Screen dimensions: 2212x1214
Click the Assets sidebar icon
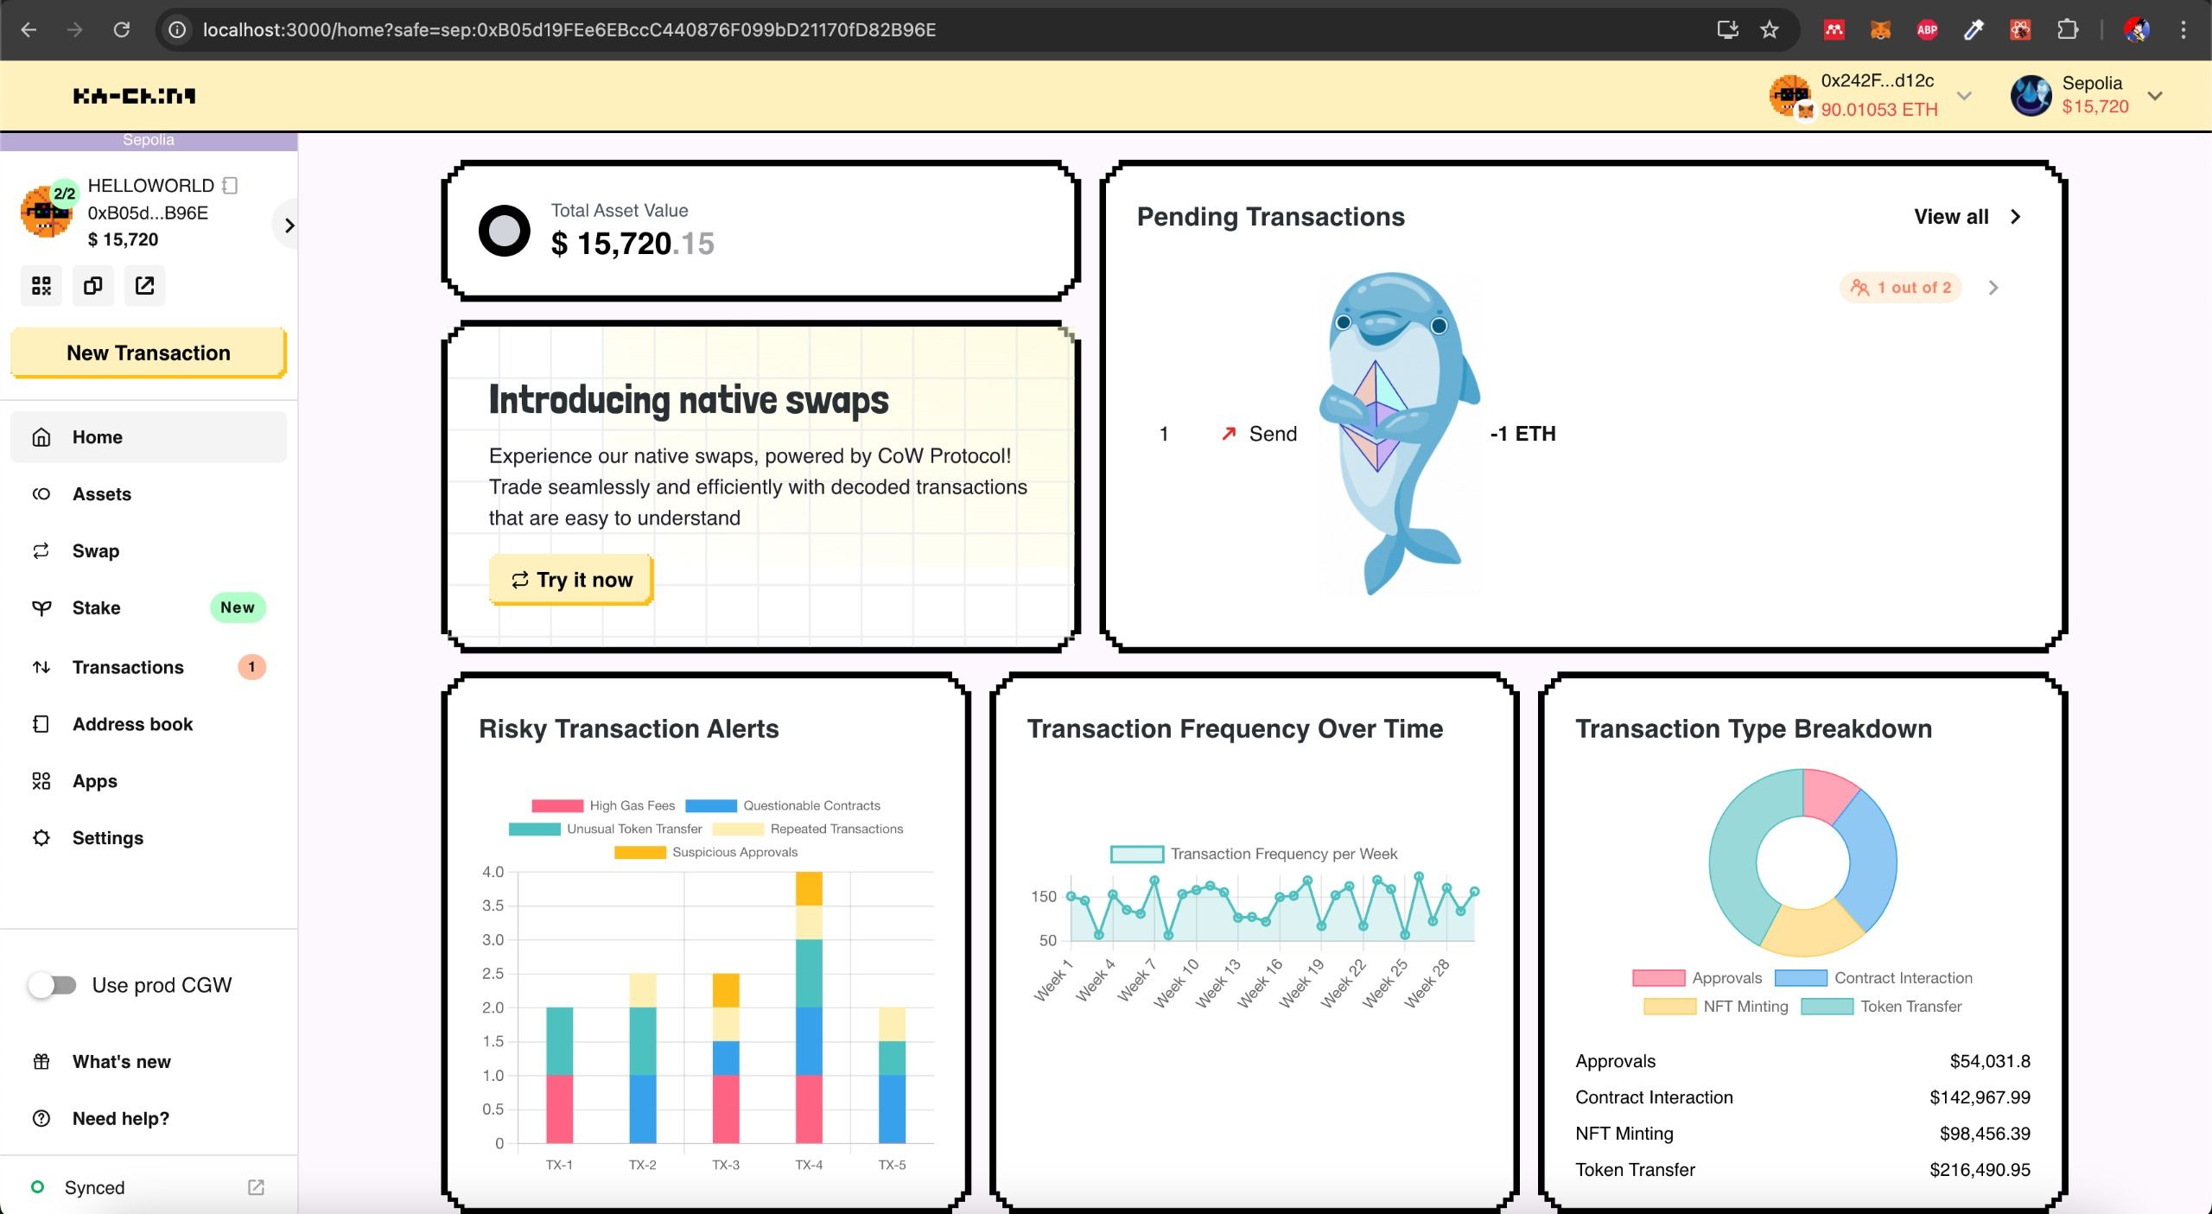click(x=41, y=492)
